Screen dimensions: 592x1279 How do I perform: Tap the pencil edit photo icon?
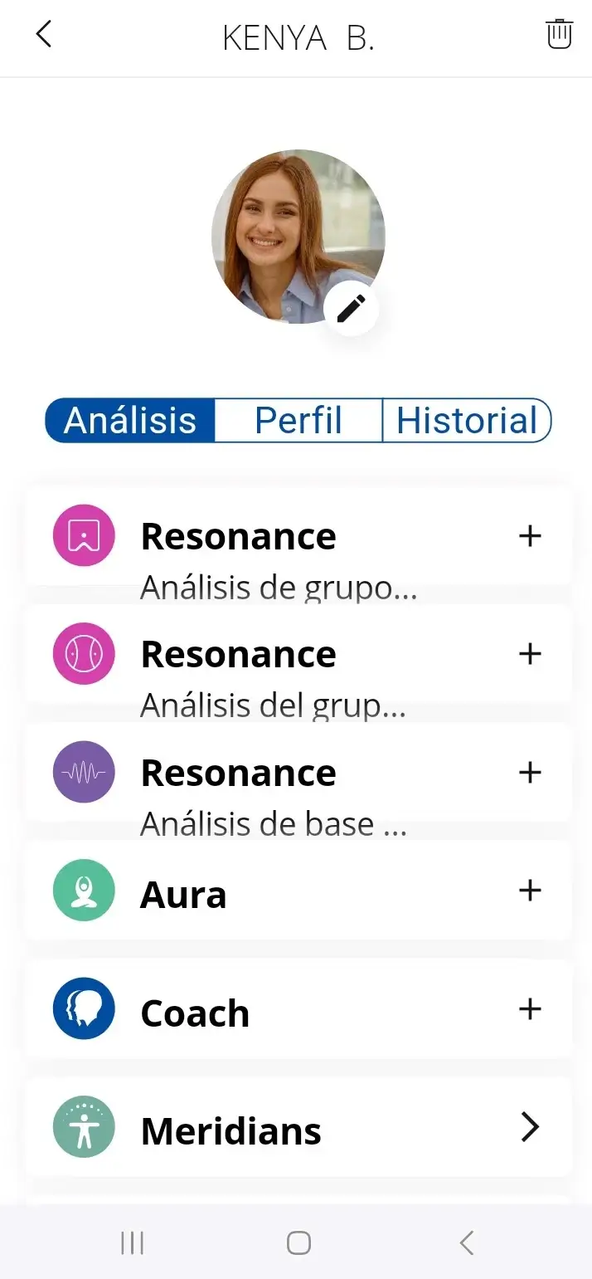click(x=351, y=309)
